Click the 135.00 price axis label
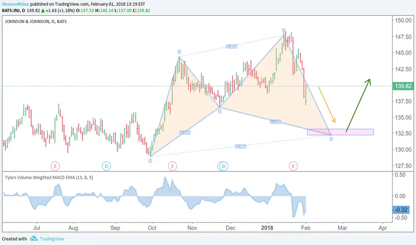This screenshot has width=416, height=245. [403, 117]
